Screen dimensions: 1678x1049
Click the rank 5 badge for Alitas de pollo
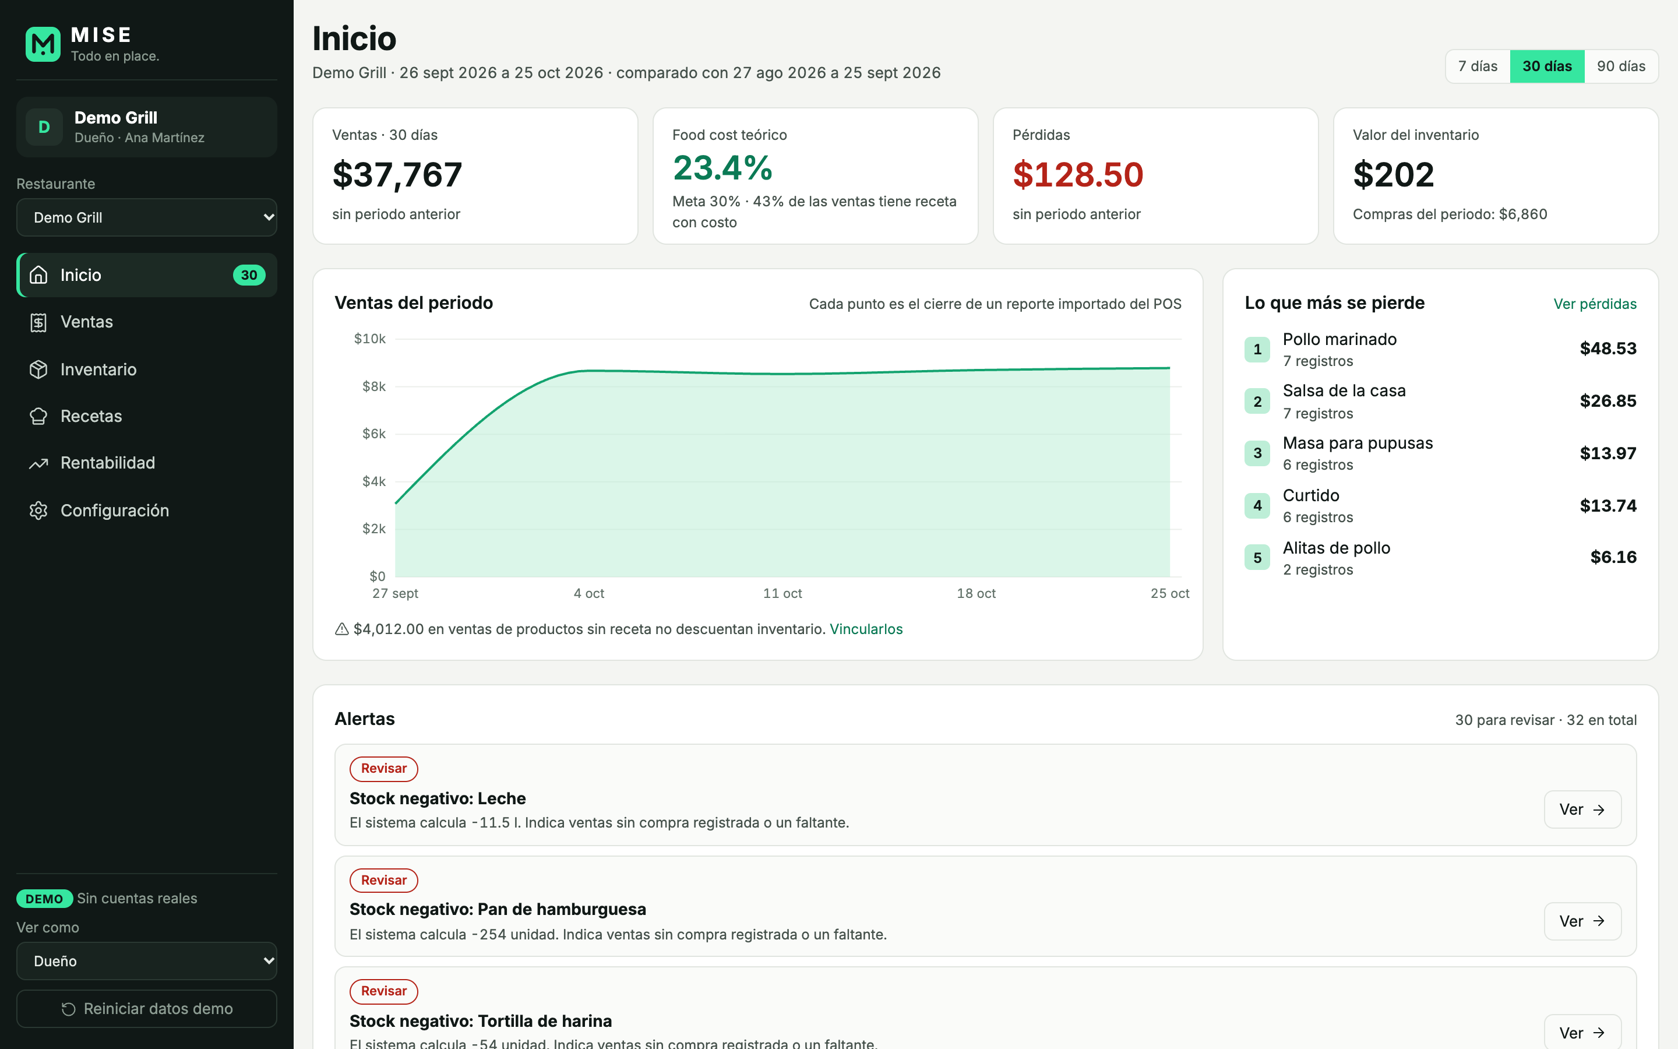coord(1257,558)
